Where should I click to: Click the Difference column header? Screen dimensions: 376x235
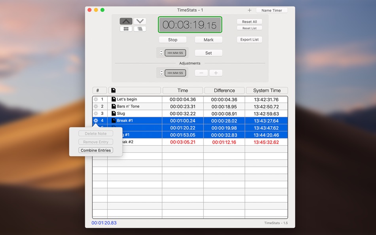point(224,91)
